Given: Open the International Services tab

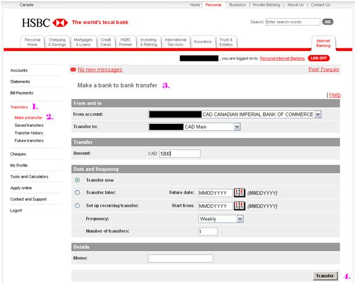Looking at the screenshot, I should 175,42.
